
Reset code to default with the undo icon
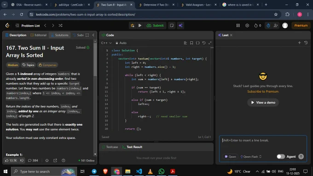(203, 43)
